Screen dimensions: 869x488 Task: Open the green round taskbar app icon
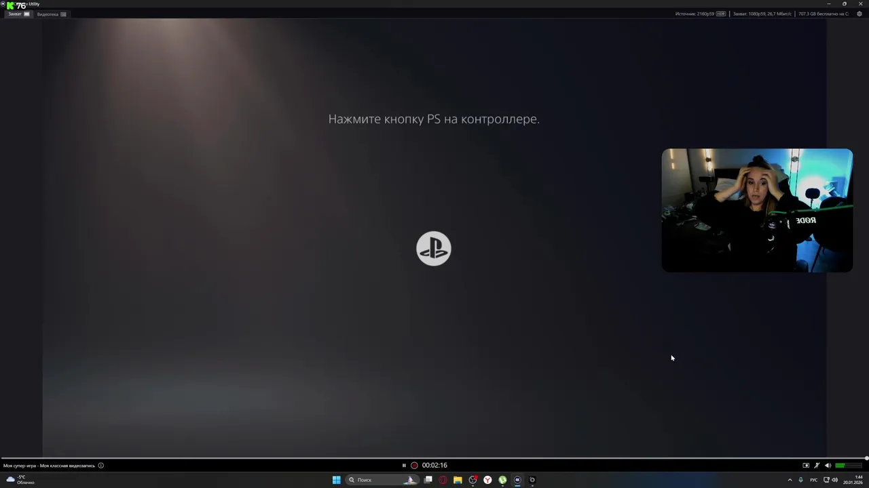tap(502, 480)
